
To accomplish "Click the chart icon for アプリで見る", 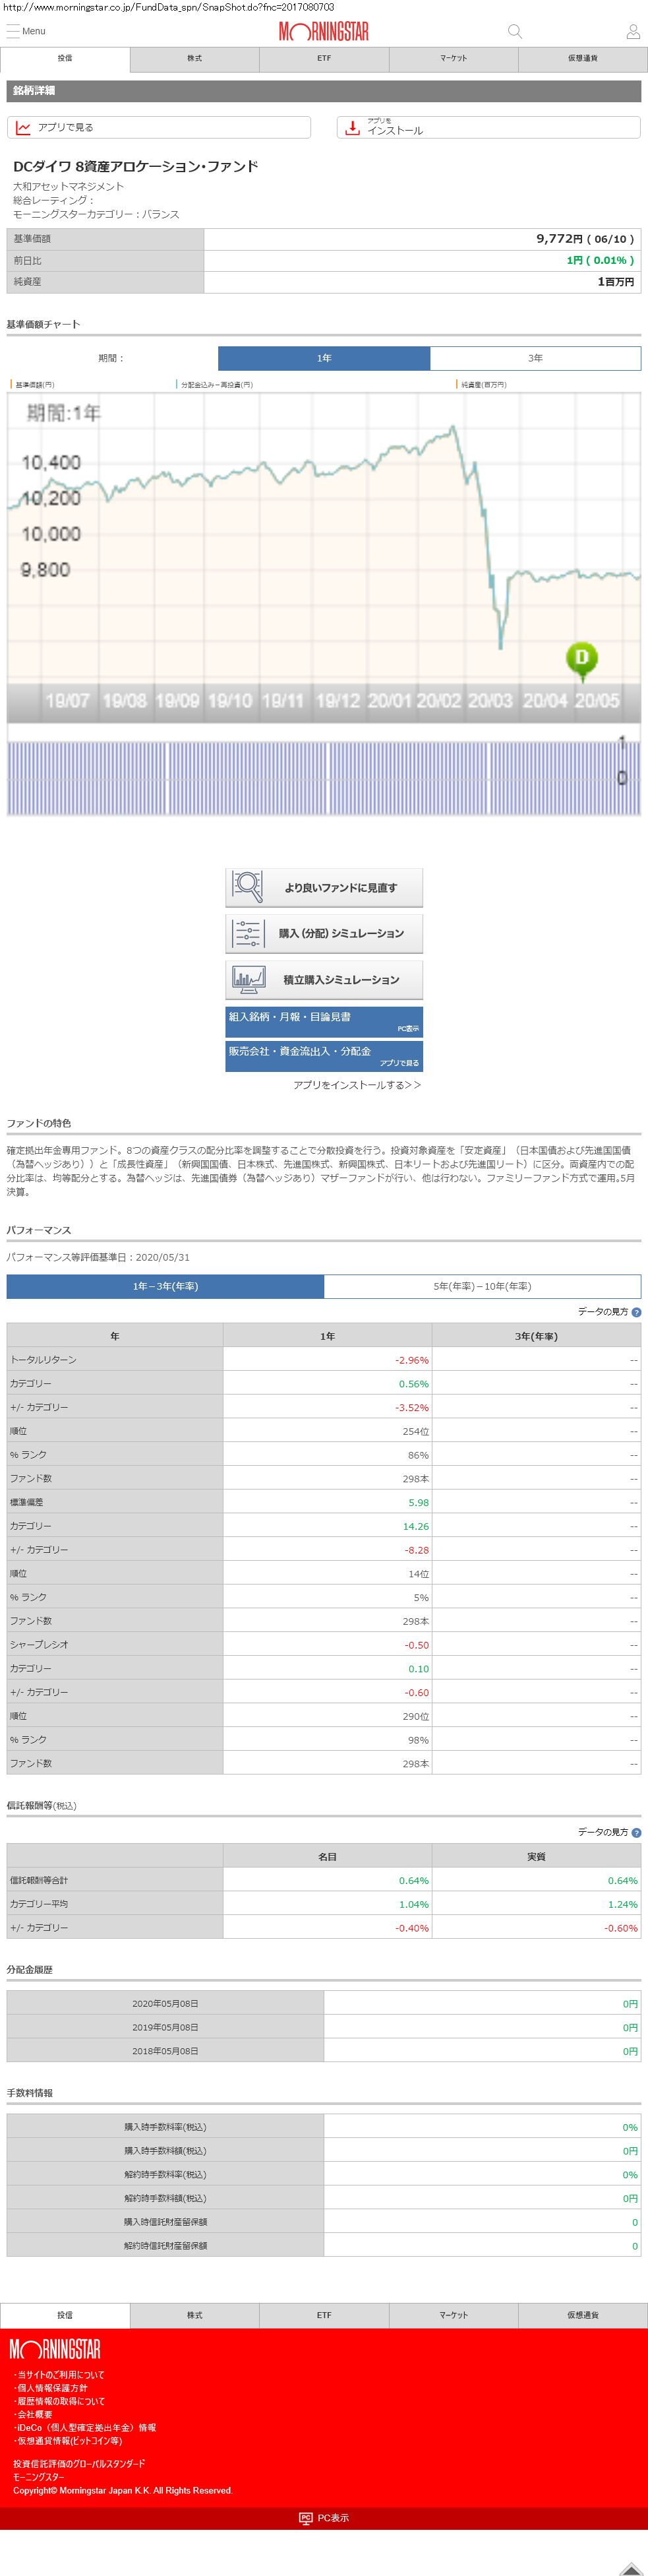I will coord(23,128).
